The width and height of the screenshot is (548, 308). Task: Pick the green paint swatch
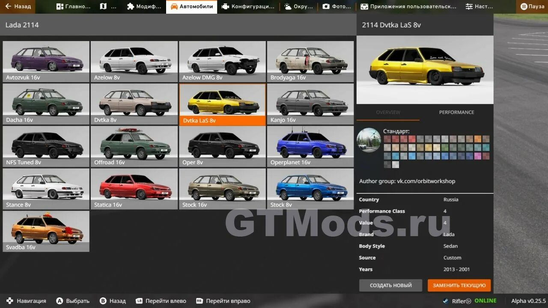[445, 148]
